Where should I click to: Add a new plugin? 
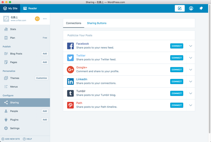tap(45, 120)
